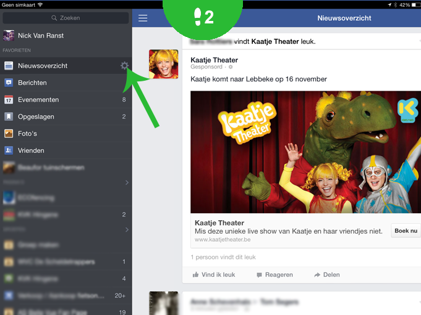
Task: Click the Vrienden people icon
Action: tap(9, 150)
